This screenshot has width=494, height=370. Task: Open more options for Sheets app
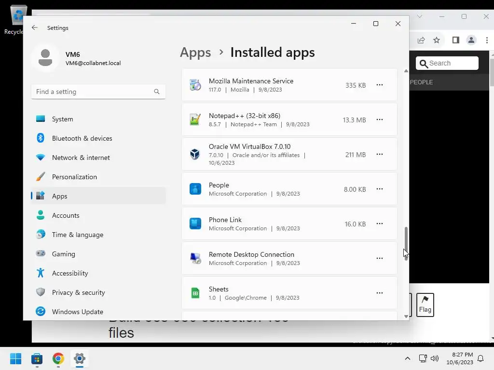[x=380, y=293]
